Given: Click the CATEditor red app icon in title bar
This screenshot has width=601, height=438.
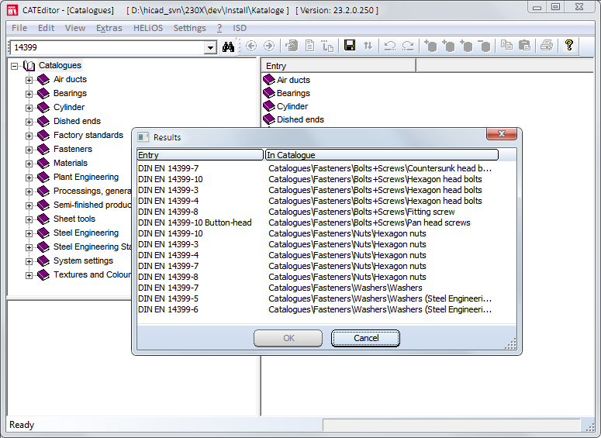Looking at the screenshot, I should click(x=12, y=10).
